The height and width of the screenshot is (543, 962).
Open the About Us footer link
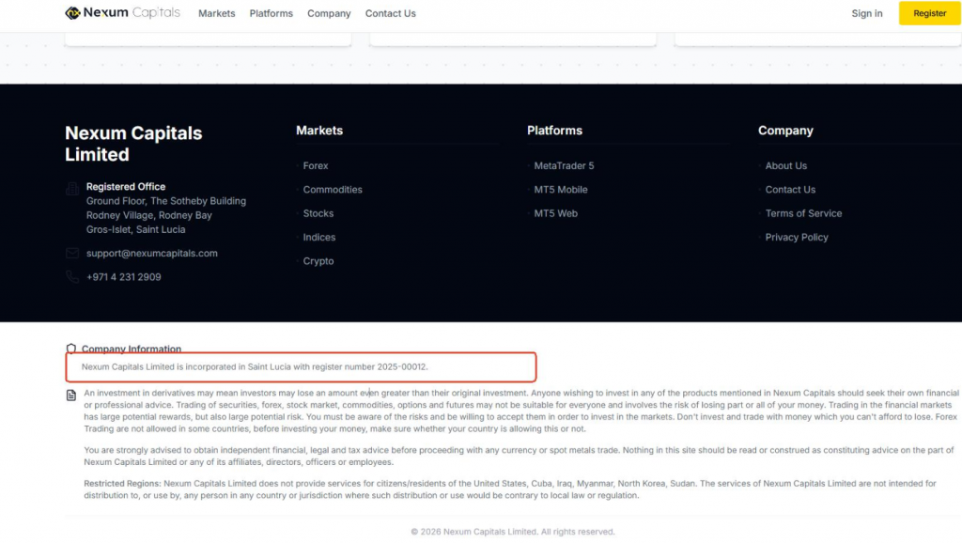[786, 165]
